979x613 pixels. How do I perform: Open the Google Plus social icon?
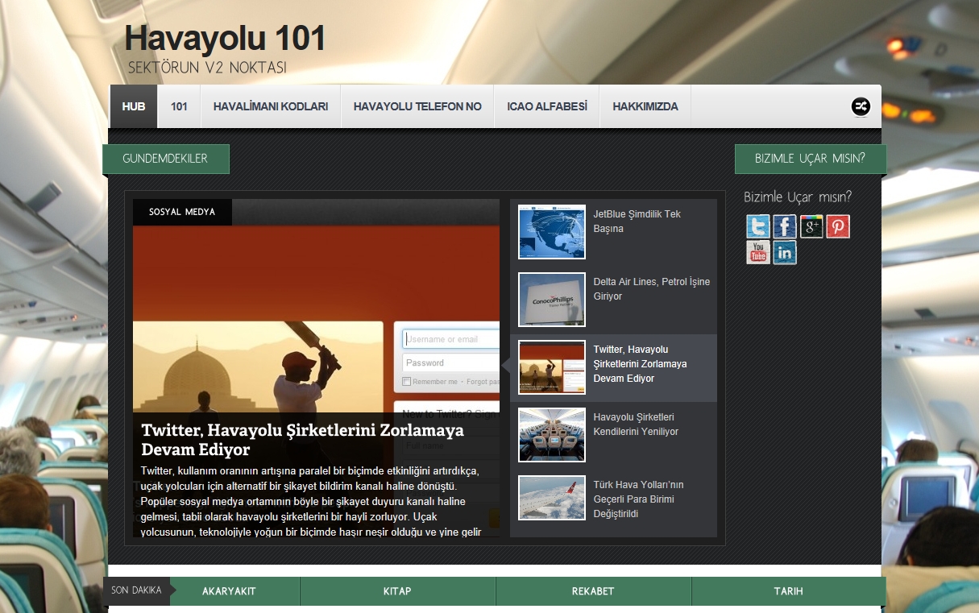tap(811, 226)
